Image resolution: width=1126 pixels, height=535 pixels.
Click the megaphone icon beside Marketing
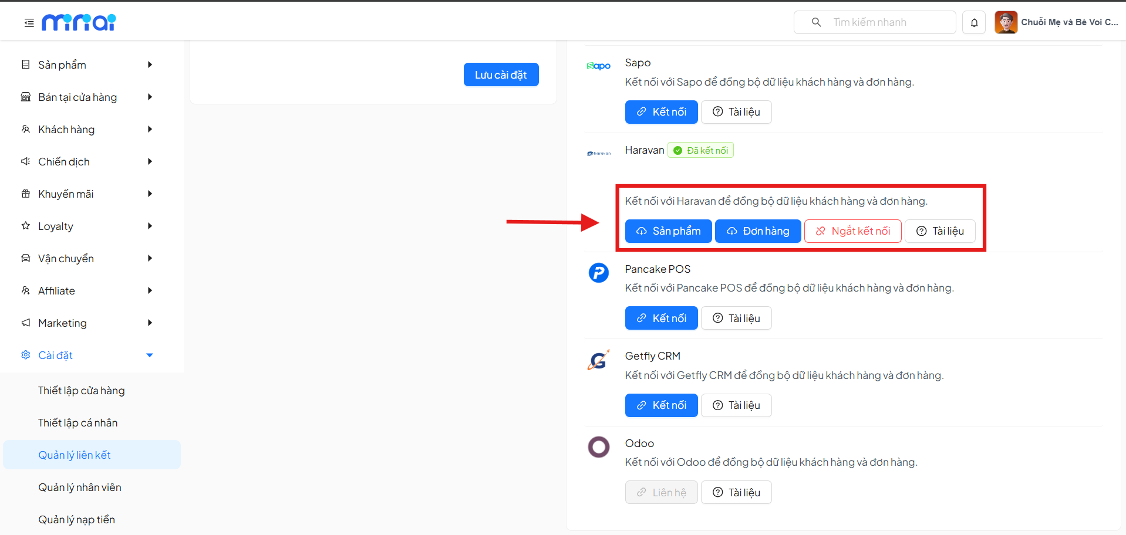(25, 323)
